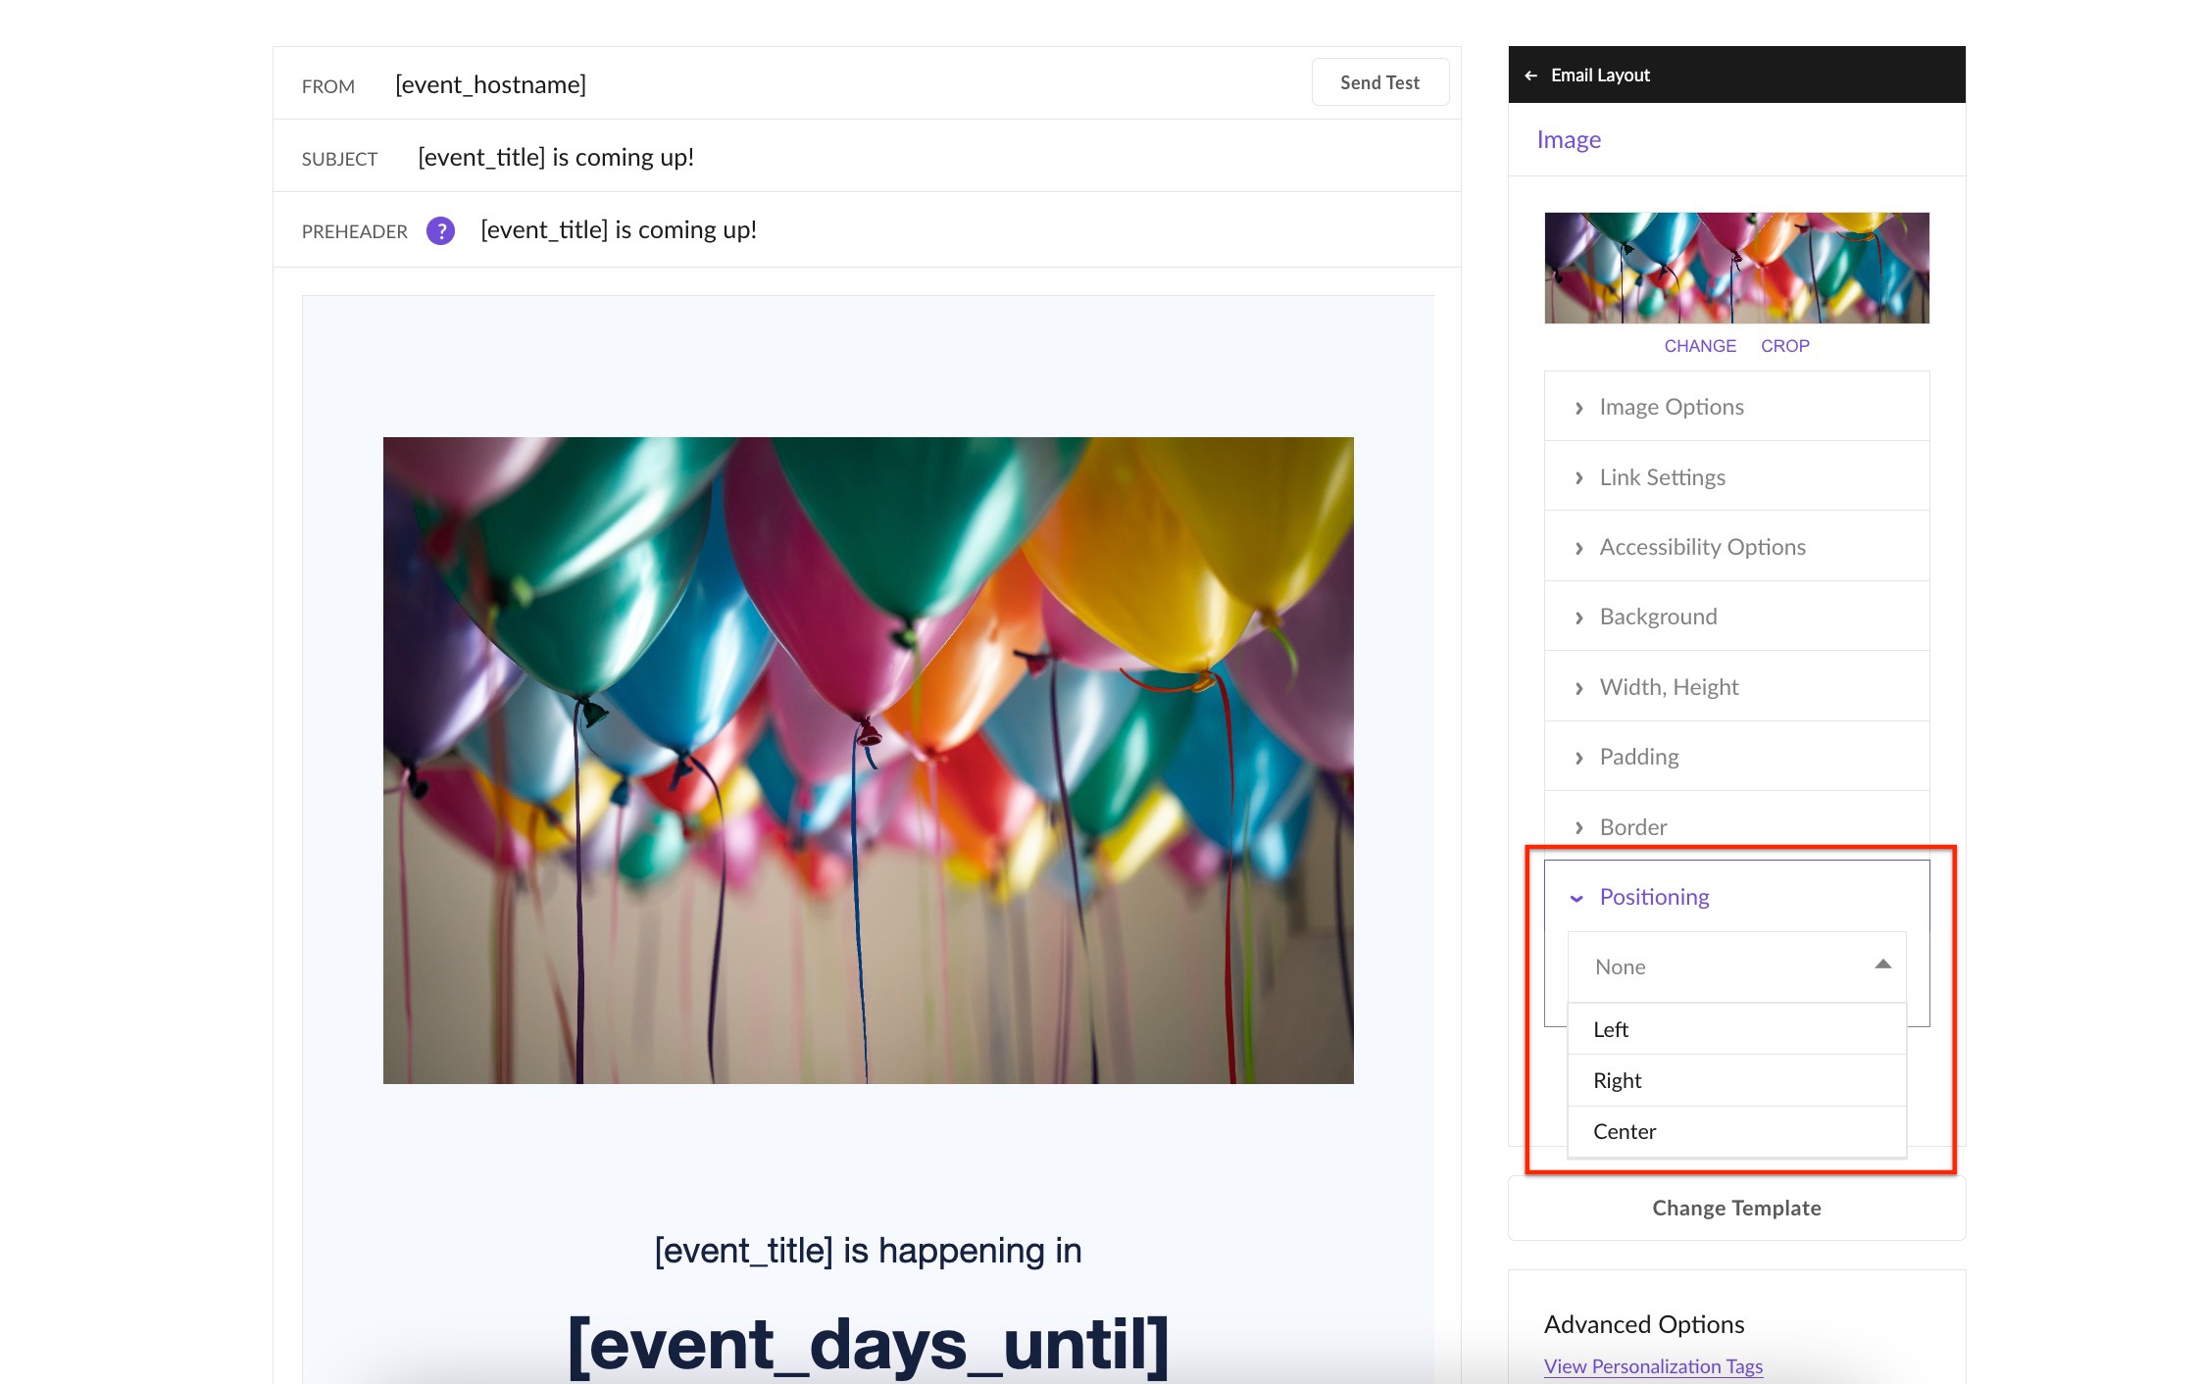This screenshot has width=2202, height=1384.
Task: Close the None positioning dropdown
Action: (x=1736, y=966)
